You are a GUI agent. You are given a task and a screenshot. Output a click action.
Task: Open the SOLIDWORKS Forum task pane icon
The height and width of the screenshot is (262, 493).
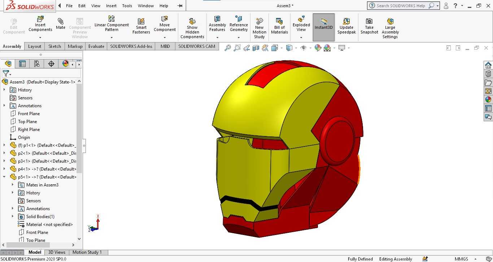488,117
